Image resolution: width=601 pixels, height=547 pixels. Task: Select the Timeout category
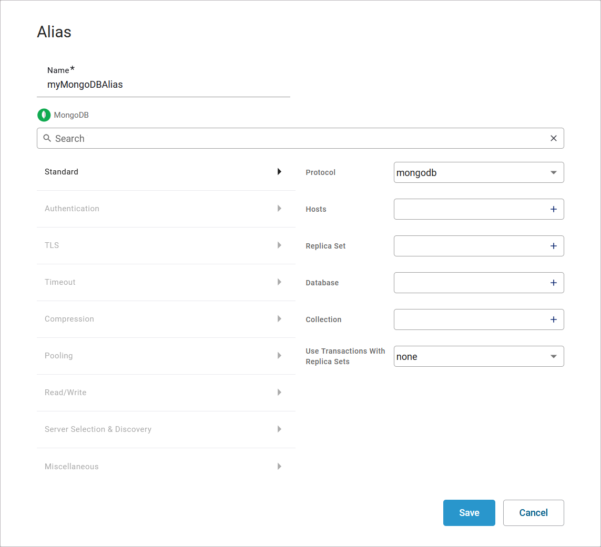tap(60, 282)
